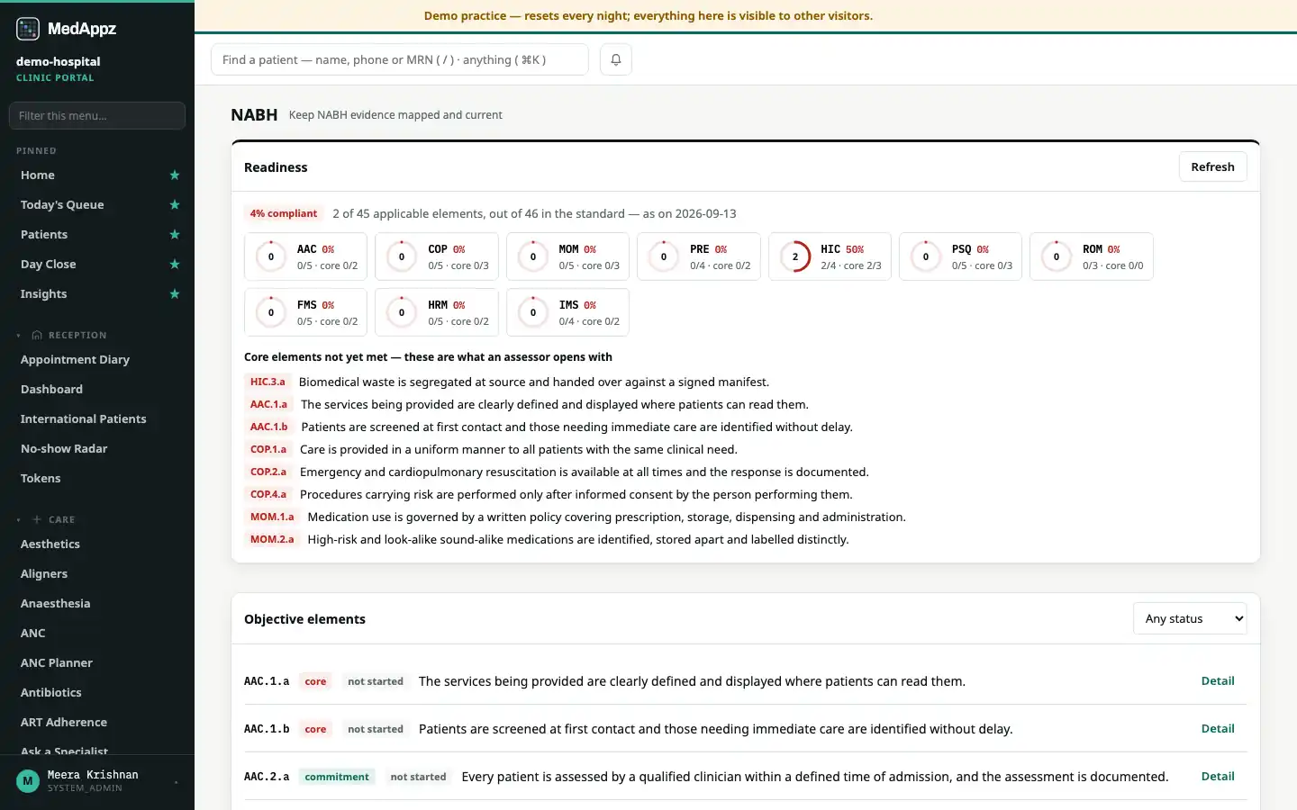Unpin Home using its star

coord(175,175)
